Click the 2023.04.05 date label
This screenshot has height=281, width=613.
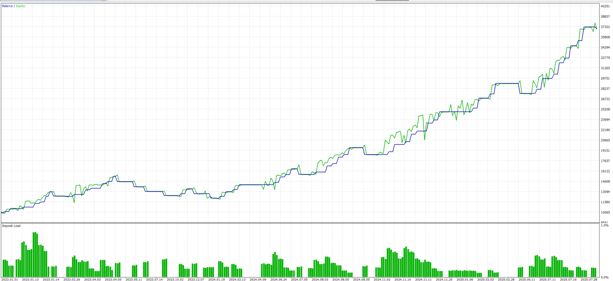(x=113, y=279)
